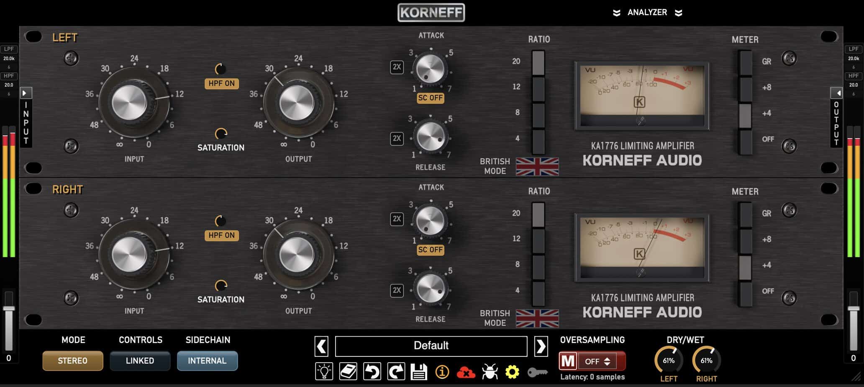Toggle the Left HPF ON switch

point(222,83)
